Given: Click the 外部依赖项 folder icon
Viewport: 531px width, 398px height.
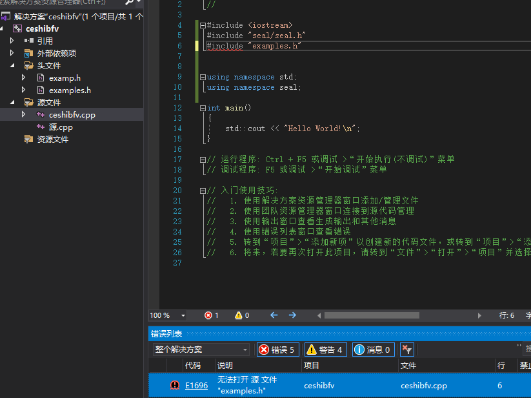Looking at the screenshot, I should pos(29,53).
